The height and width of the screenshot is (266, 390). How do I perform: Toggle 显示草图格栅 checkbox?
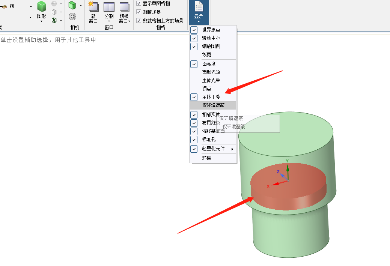(139, 3)
